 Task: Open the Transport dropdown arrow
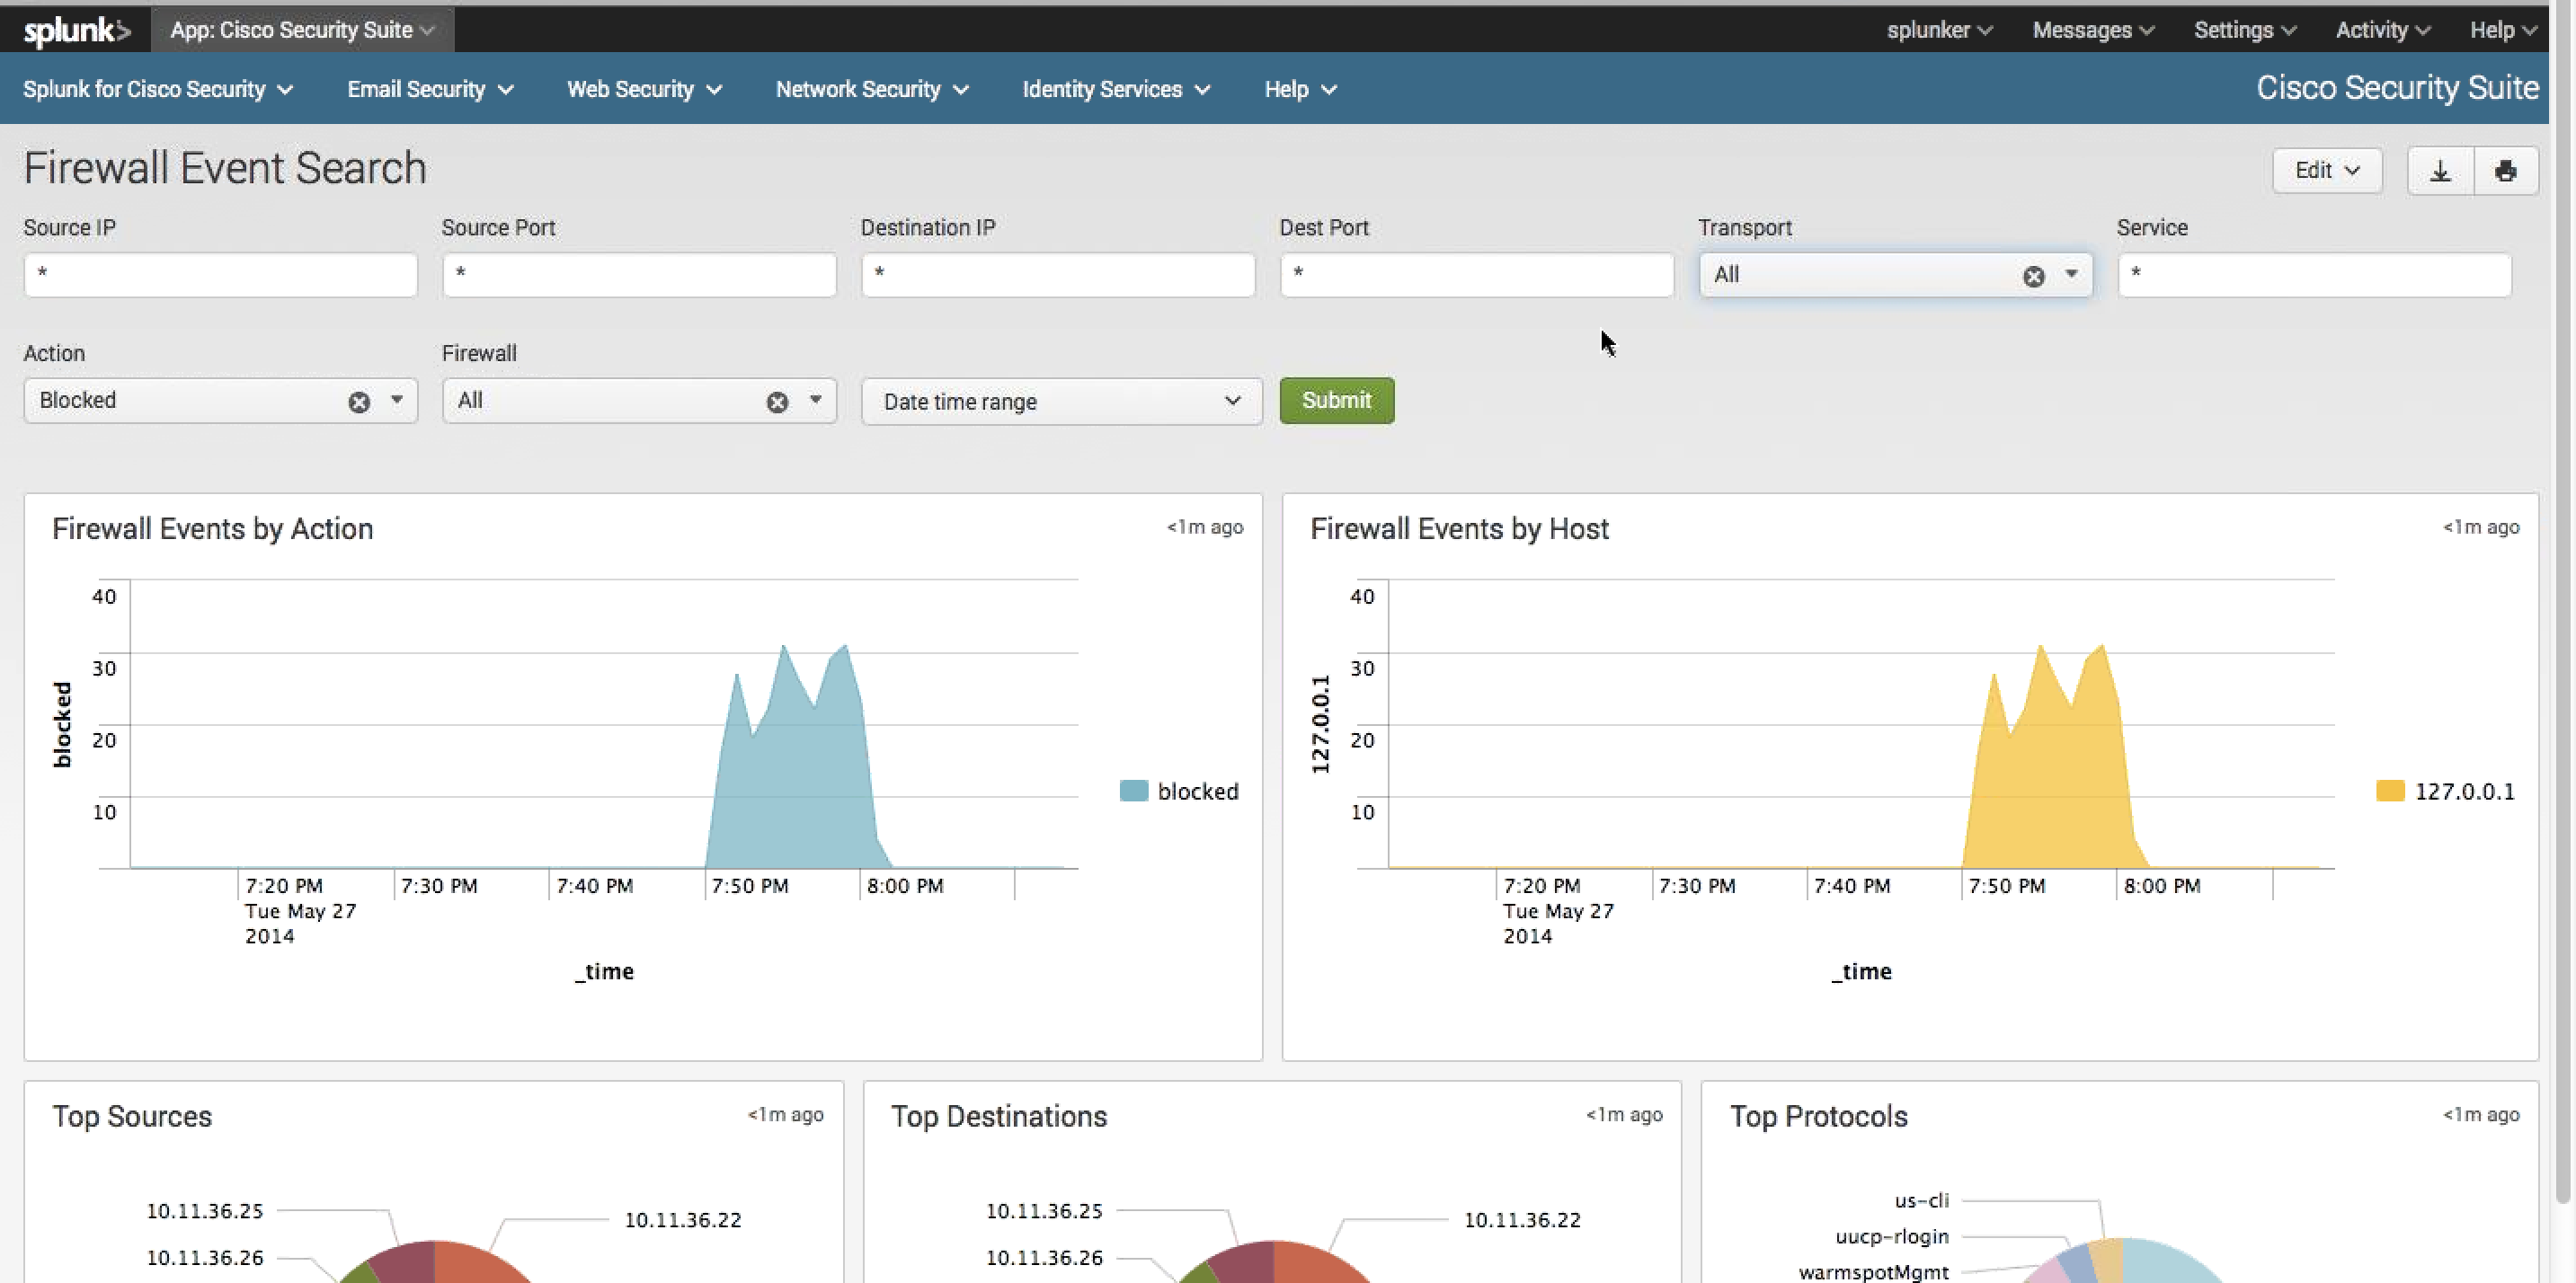[x=2071, y=275]
